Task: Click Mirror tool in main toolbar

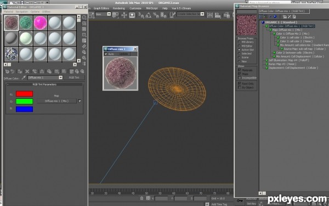Action: pos(210,15)
